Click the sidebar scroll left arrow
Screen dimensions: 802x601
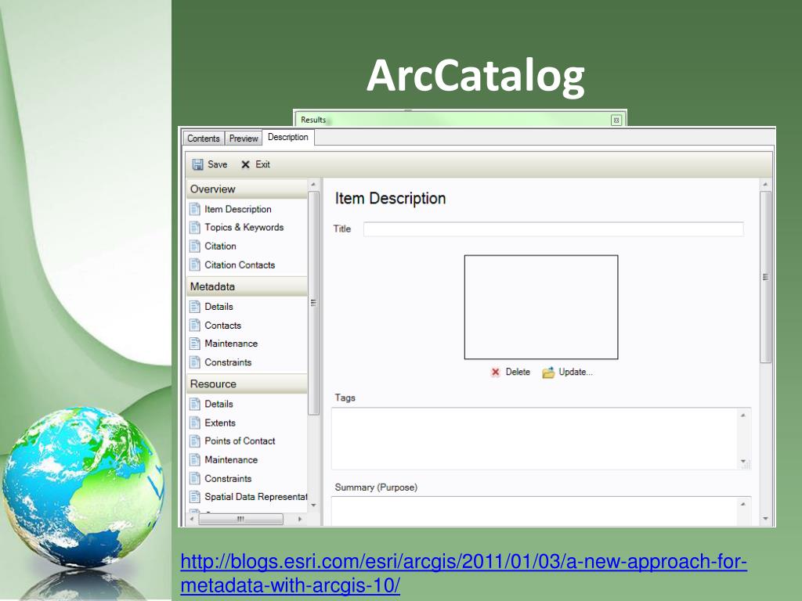192,520
